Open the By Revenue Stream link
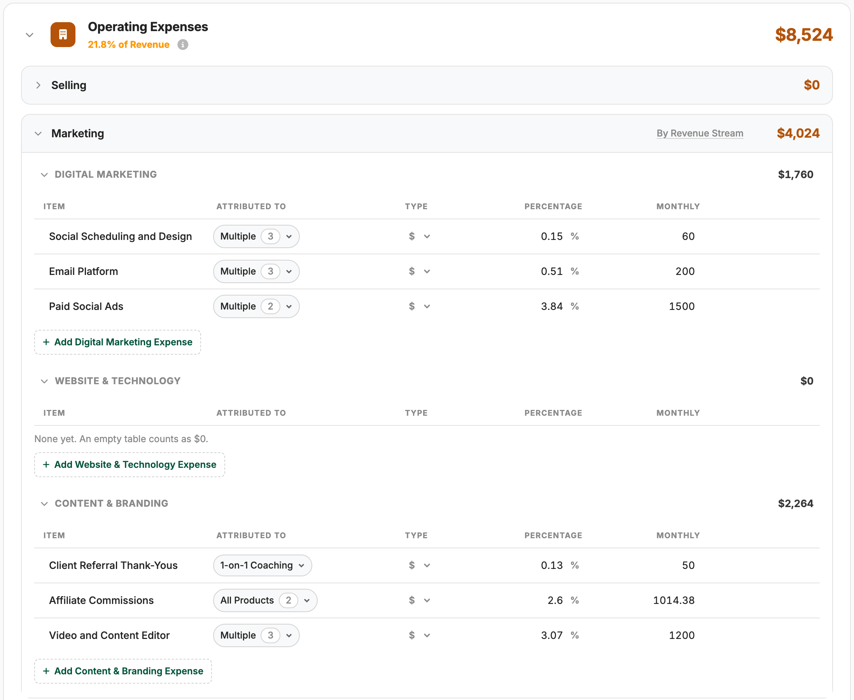 (700, 133)
